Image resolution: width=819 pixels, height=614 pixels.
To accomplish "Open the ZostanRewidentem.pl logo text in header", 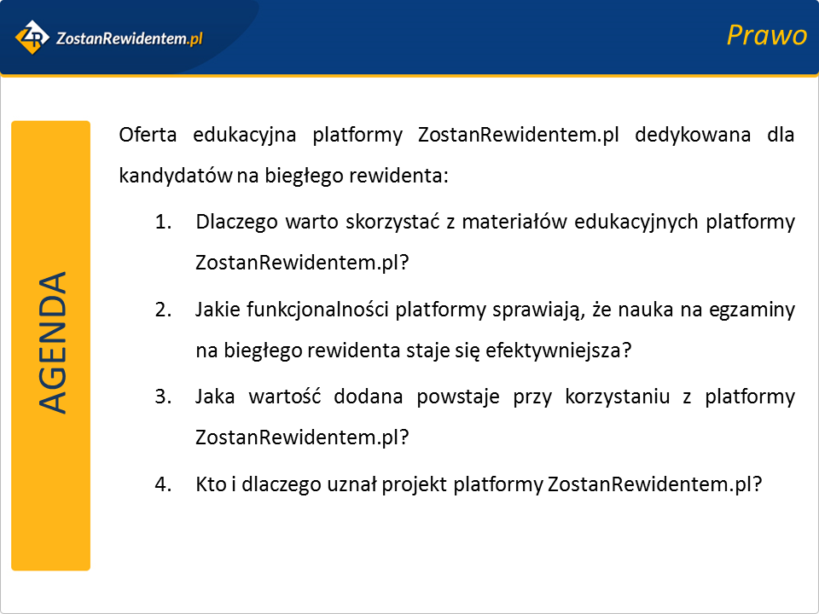I will point(128,38).
